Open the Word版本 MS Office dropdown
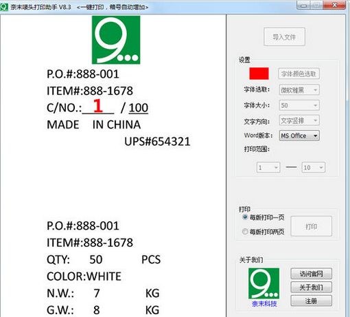 tap(299, 135)
